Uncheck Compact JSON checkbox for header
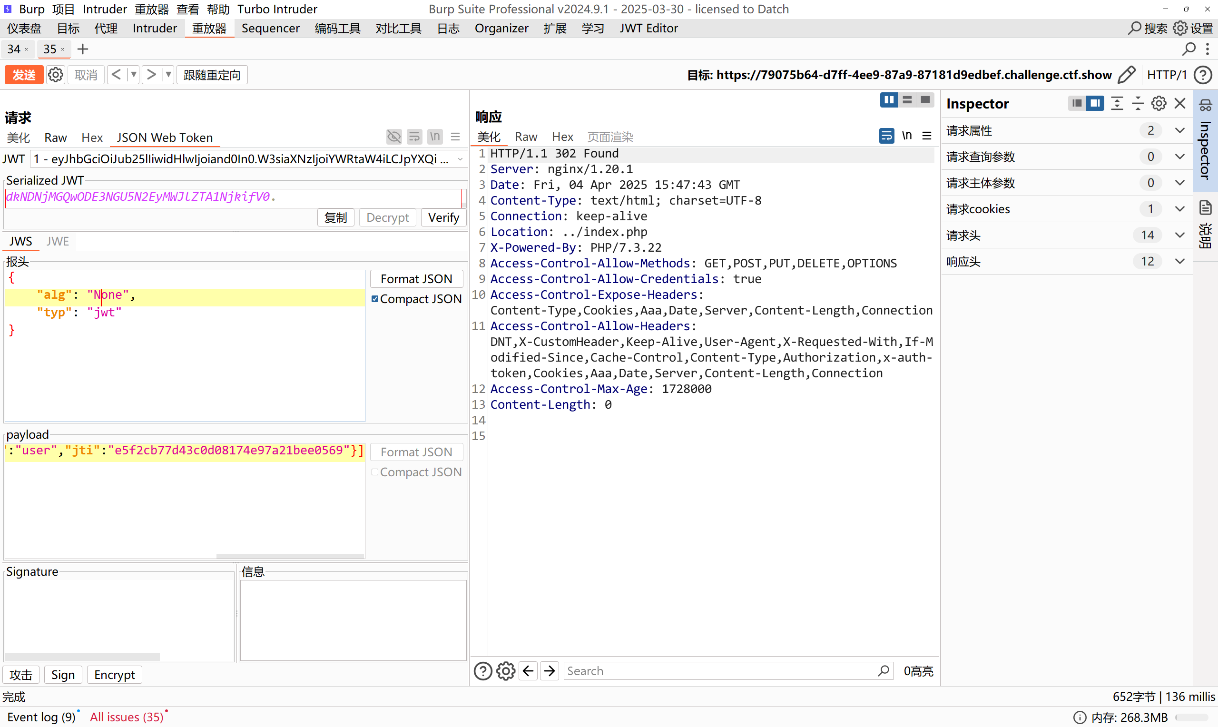The image size is (1218, 727). tap(374, 299)
